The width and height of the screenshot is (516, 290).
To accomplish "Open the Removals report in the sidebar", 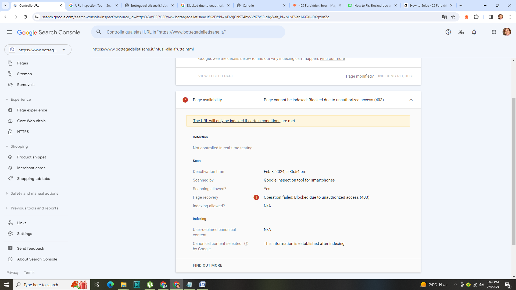I will (x=26, y=85).
